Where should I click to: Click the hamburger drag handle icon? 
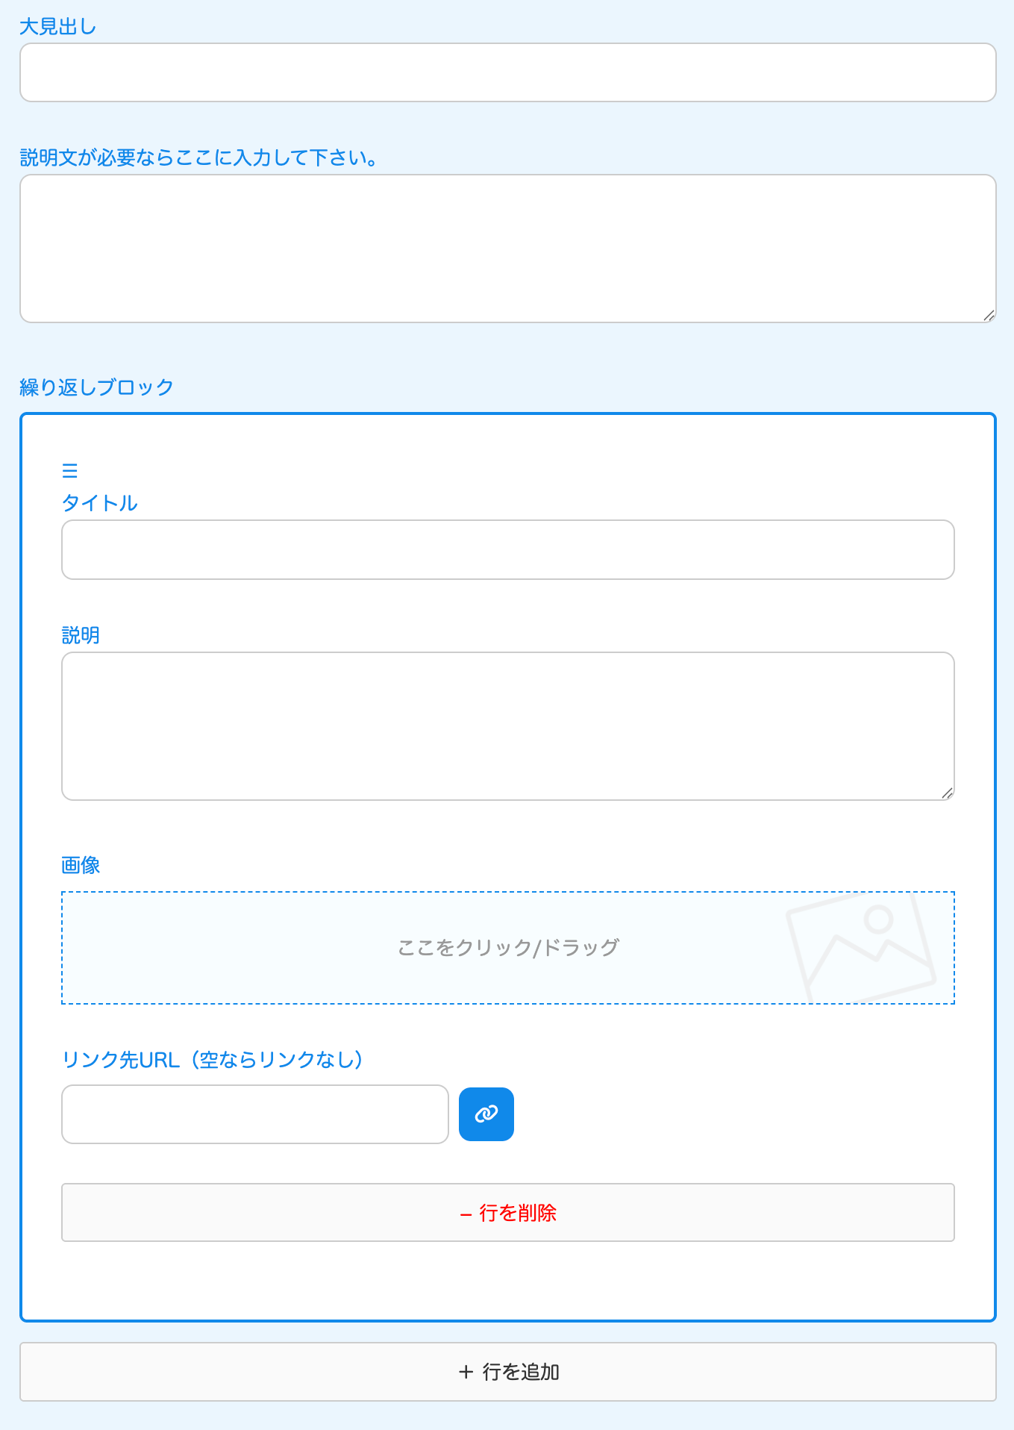[x=70, y=471]
